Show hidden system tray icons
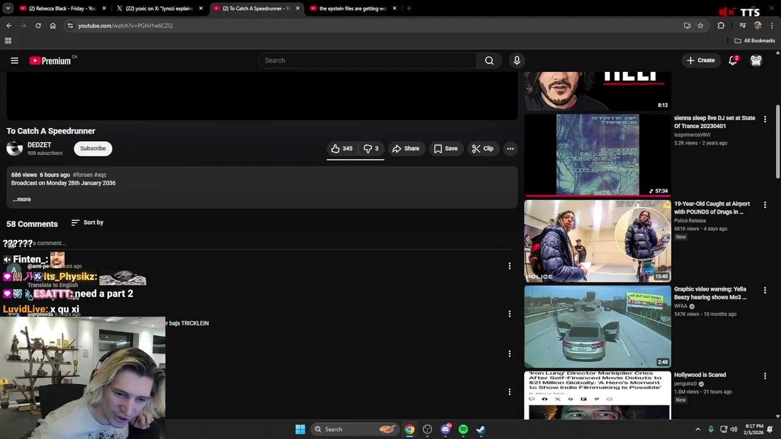Screen dimensions: 781x439 tap(698, 429)
